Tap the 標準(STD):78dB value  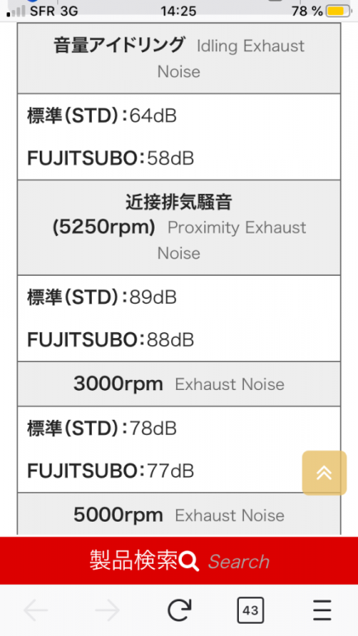tap(102, 428)
